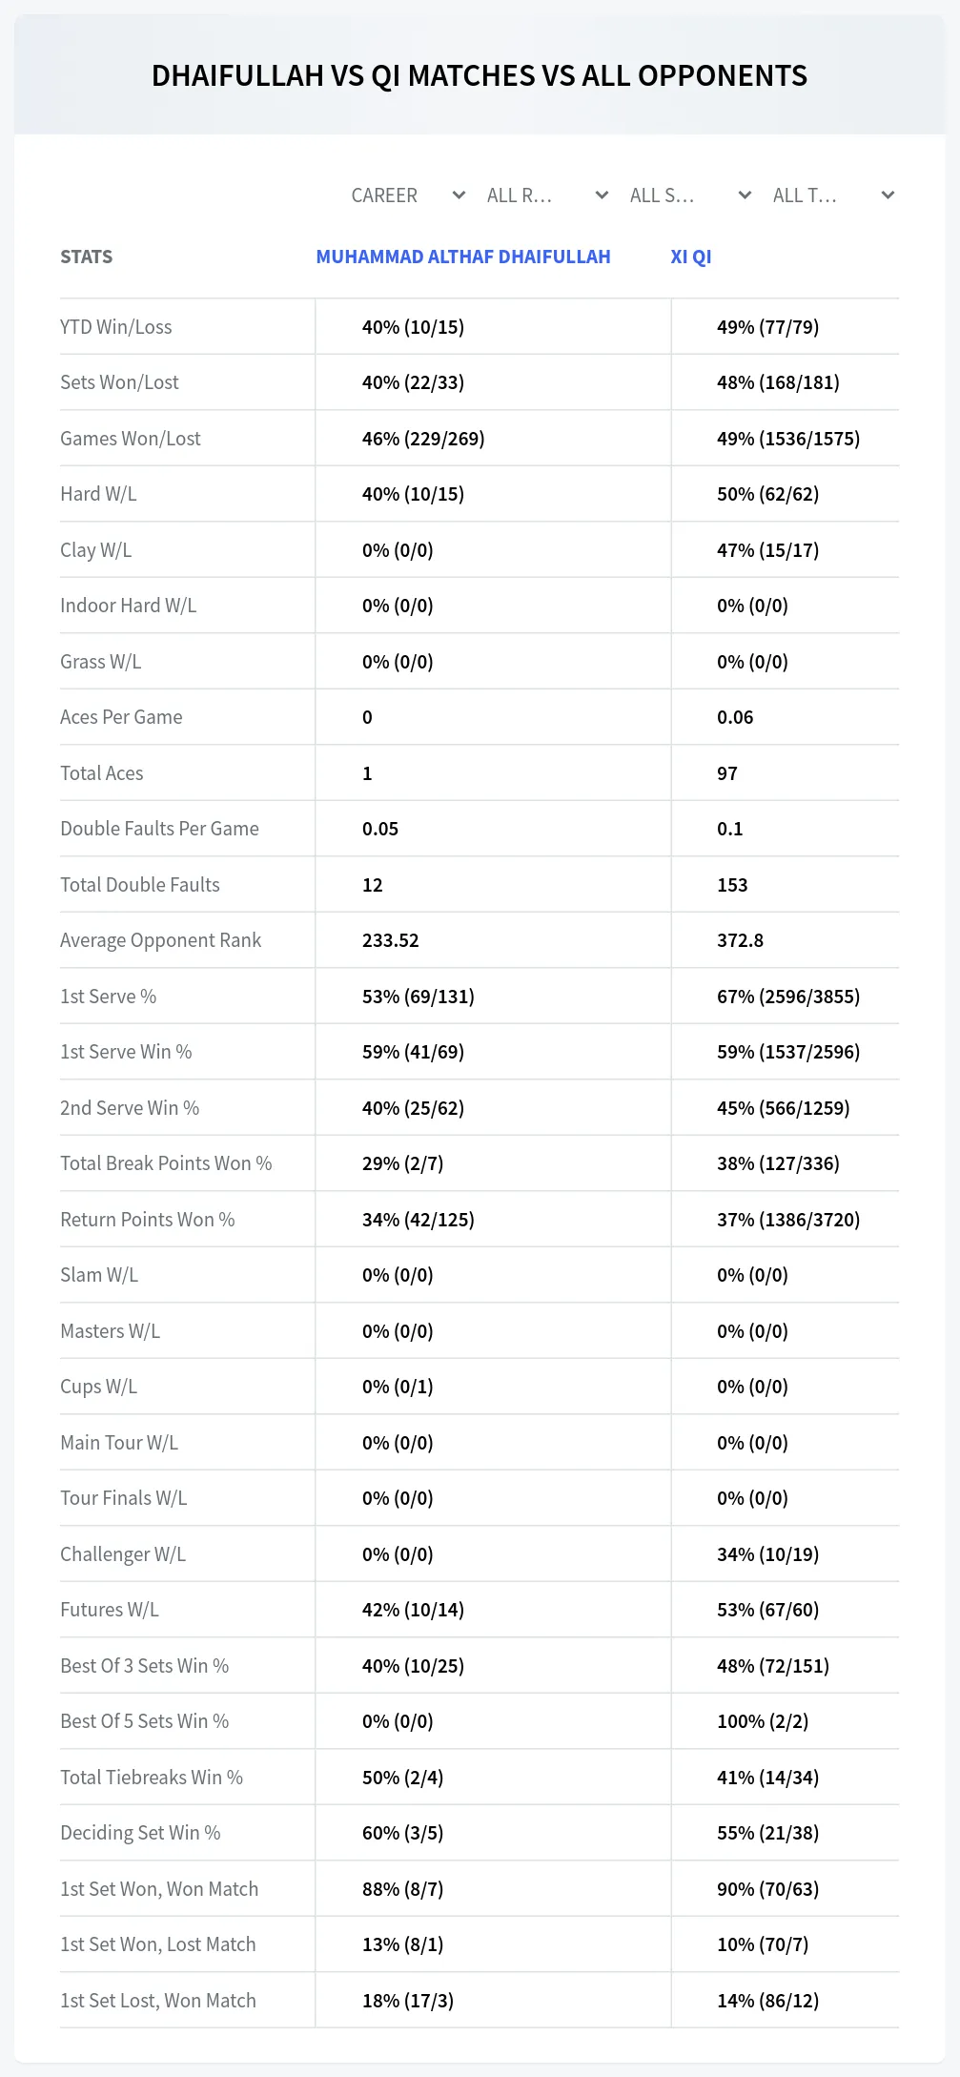Open the ALL S... surfaces dropdown
This screenshot has width=960, height=2077.
click(689, 195)
